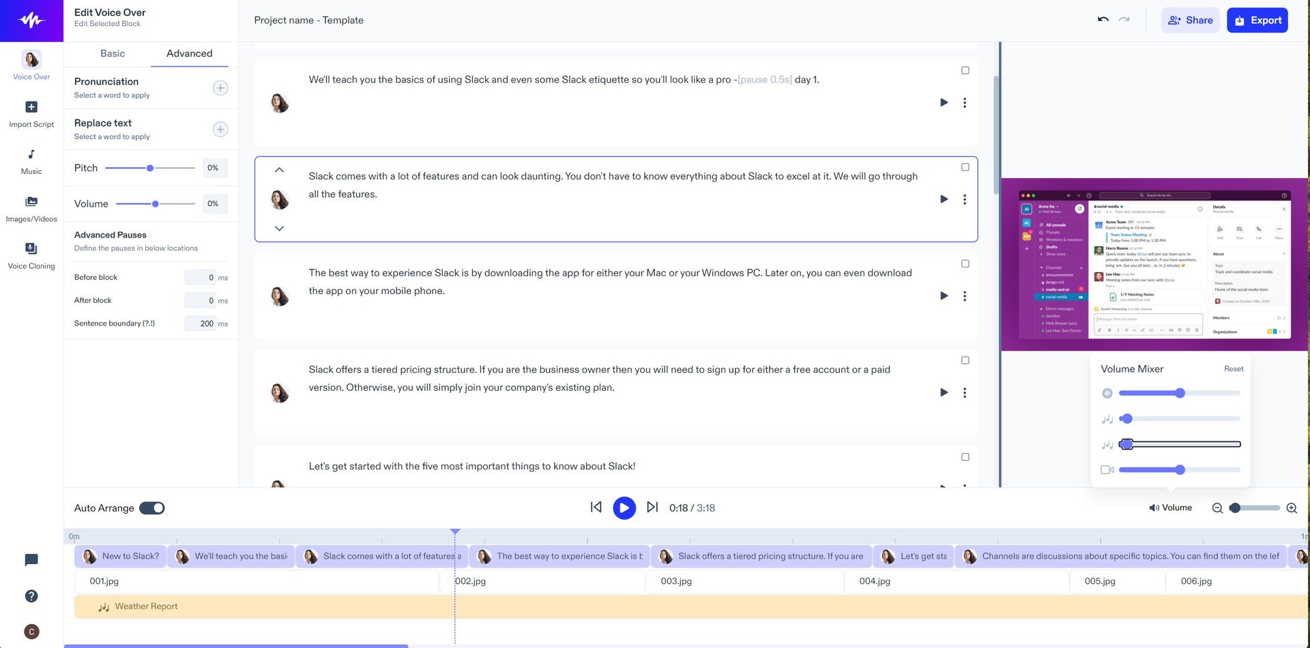Open the chat support icon

[31, 560]
